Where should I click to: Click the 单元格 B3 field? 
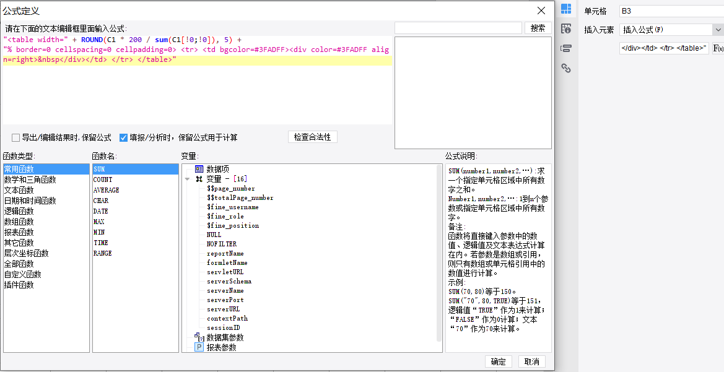tap(671, 11)
